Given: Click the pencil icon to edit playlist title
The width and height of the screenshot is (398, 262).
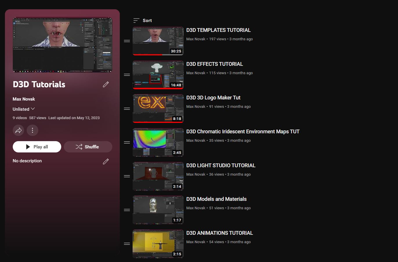Looking at the screenshot, I should (x=106, y=84).
